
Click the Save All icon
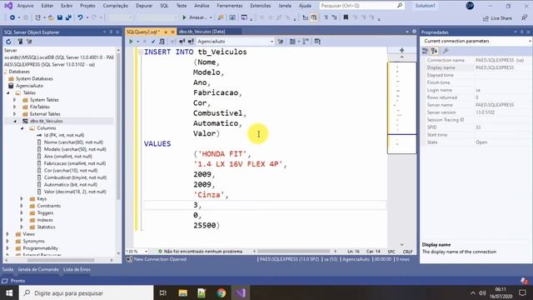(x=68, y=17)
